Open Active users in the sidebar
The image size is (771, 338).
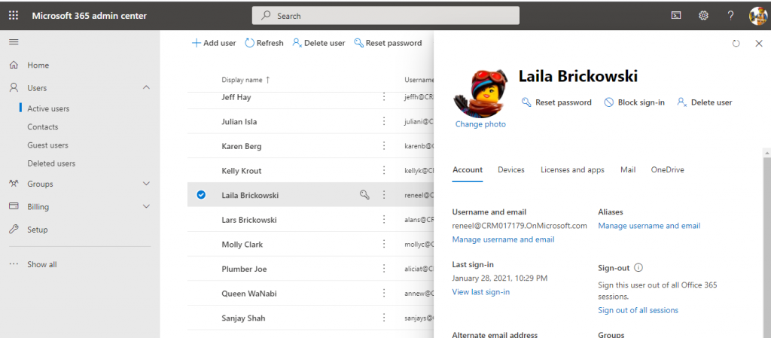click(48, 108)
